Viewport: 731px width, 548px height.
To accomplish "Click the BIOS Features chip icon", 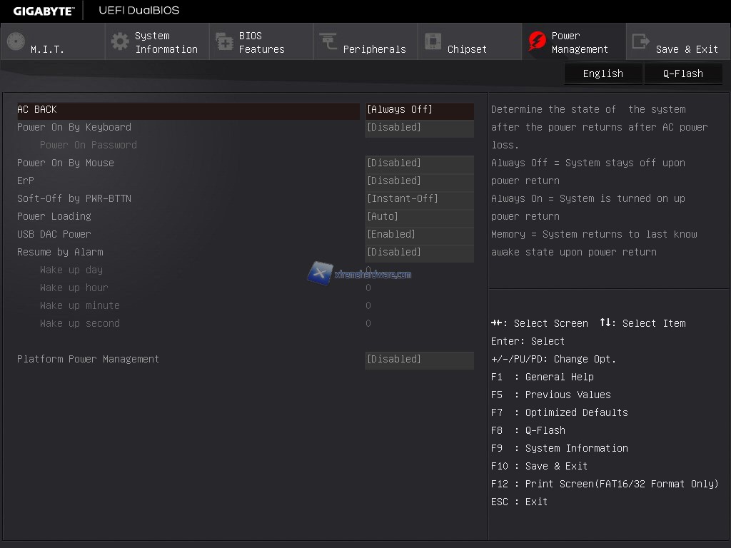I will (x=224, y=41).
